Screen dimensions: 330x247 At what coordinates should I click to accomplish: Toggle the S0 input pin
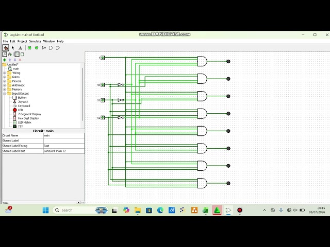click(103, 84)
